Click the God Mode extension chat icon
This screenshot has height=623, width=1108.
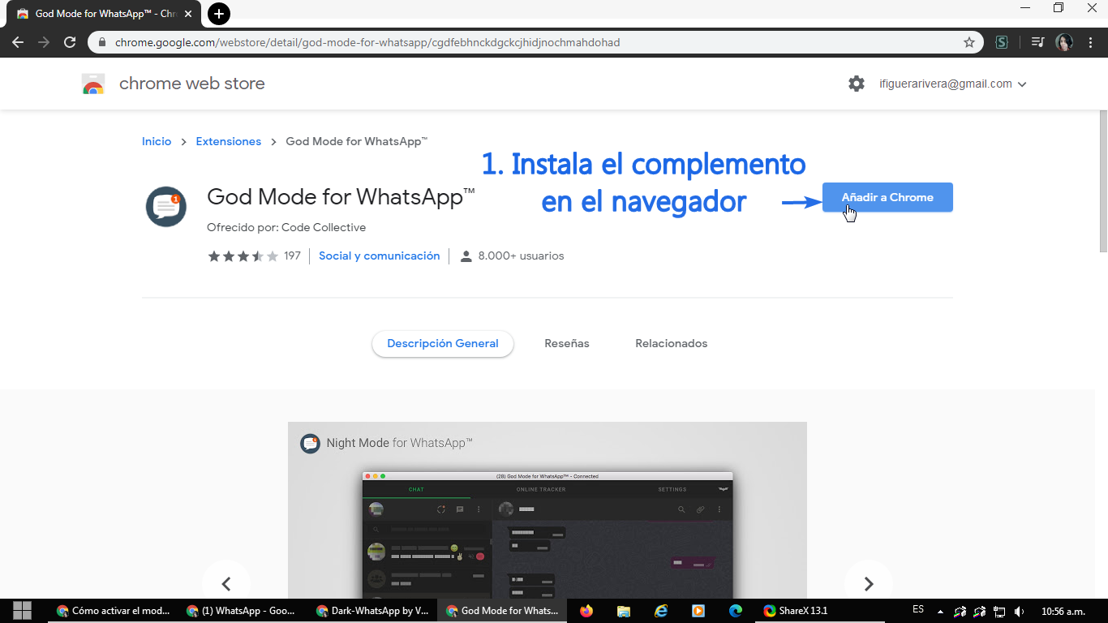[166, 206]
